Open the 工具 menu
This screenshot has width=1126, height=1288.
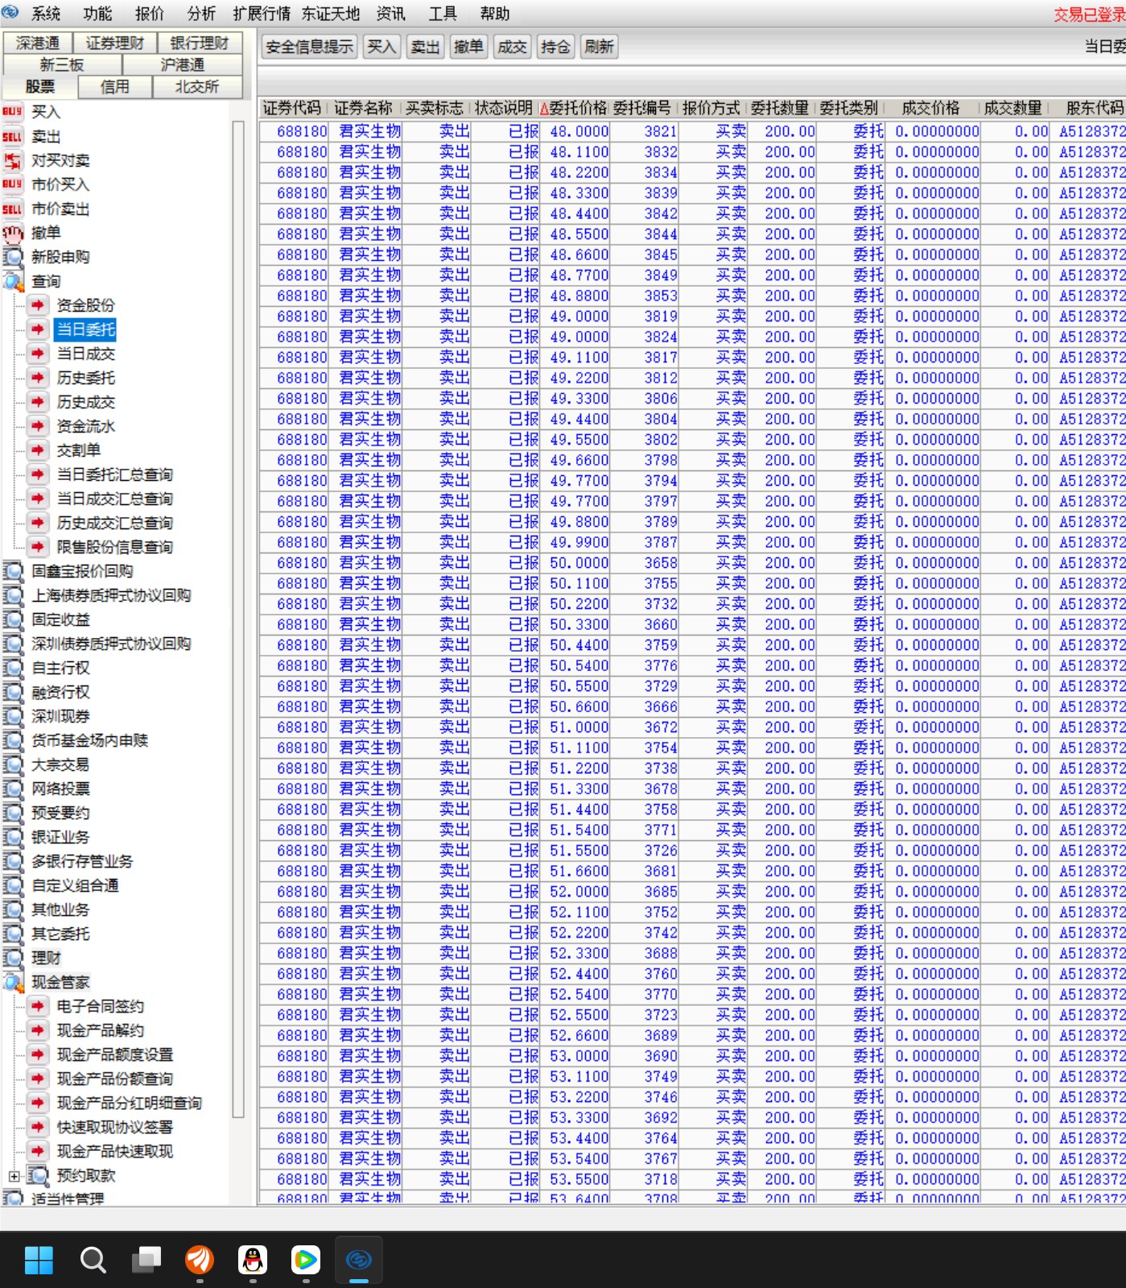coord(443,14)
